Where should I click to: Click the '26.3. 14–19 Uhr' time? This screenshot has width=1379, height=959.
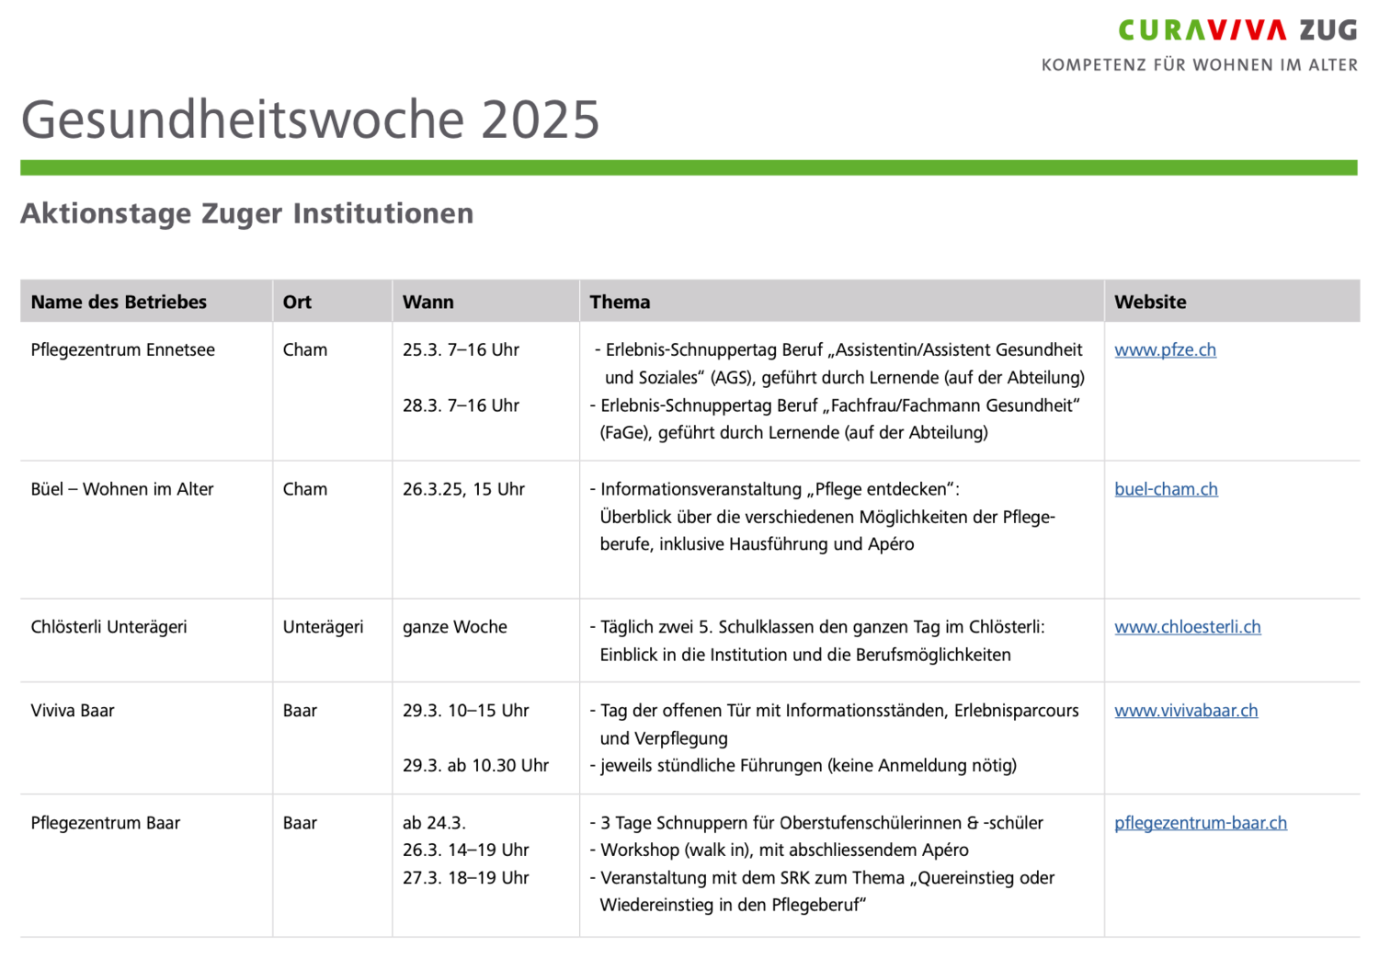pyautogui.click(x=465, y=850)
